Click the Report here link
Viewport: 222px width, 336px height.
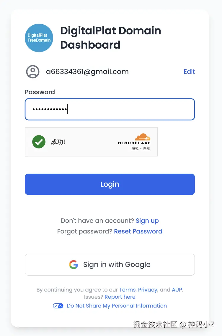click(x=120, y=297)
